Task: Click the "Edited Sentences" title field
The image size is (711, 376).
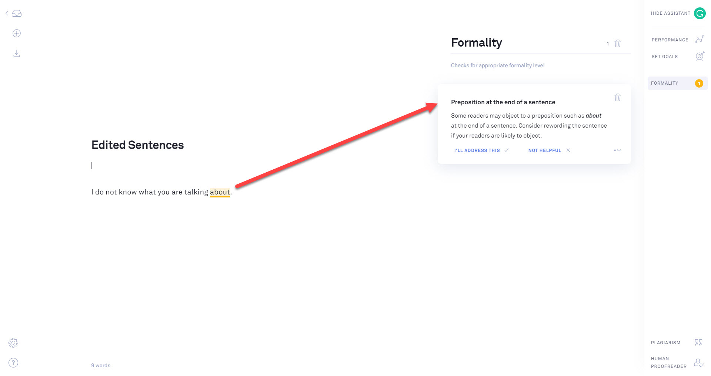Action: (x=137, y=145)
